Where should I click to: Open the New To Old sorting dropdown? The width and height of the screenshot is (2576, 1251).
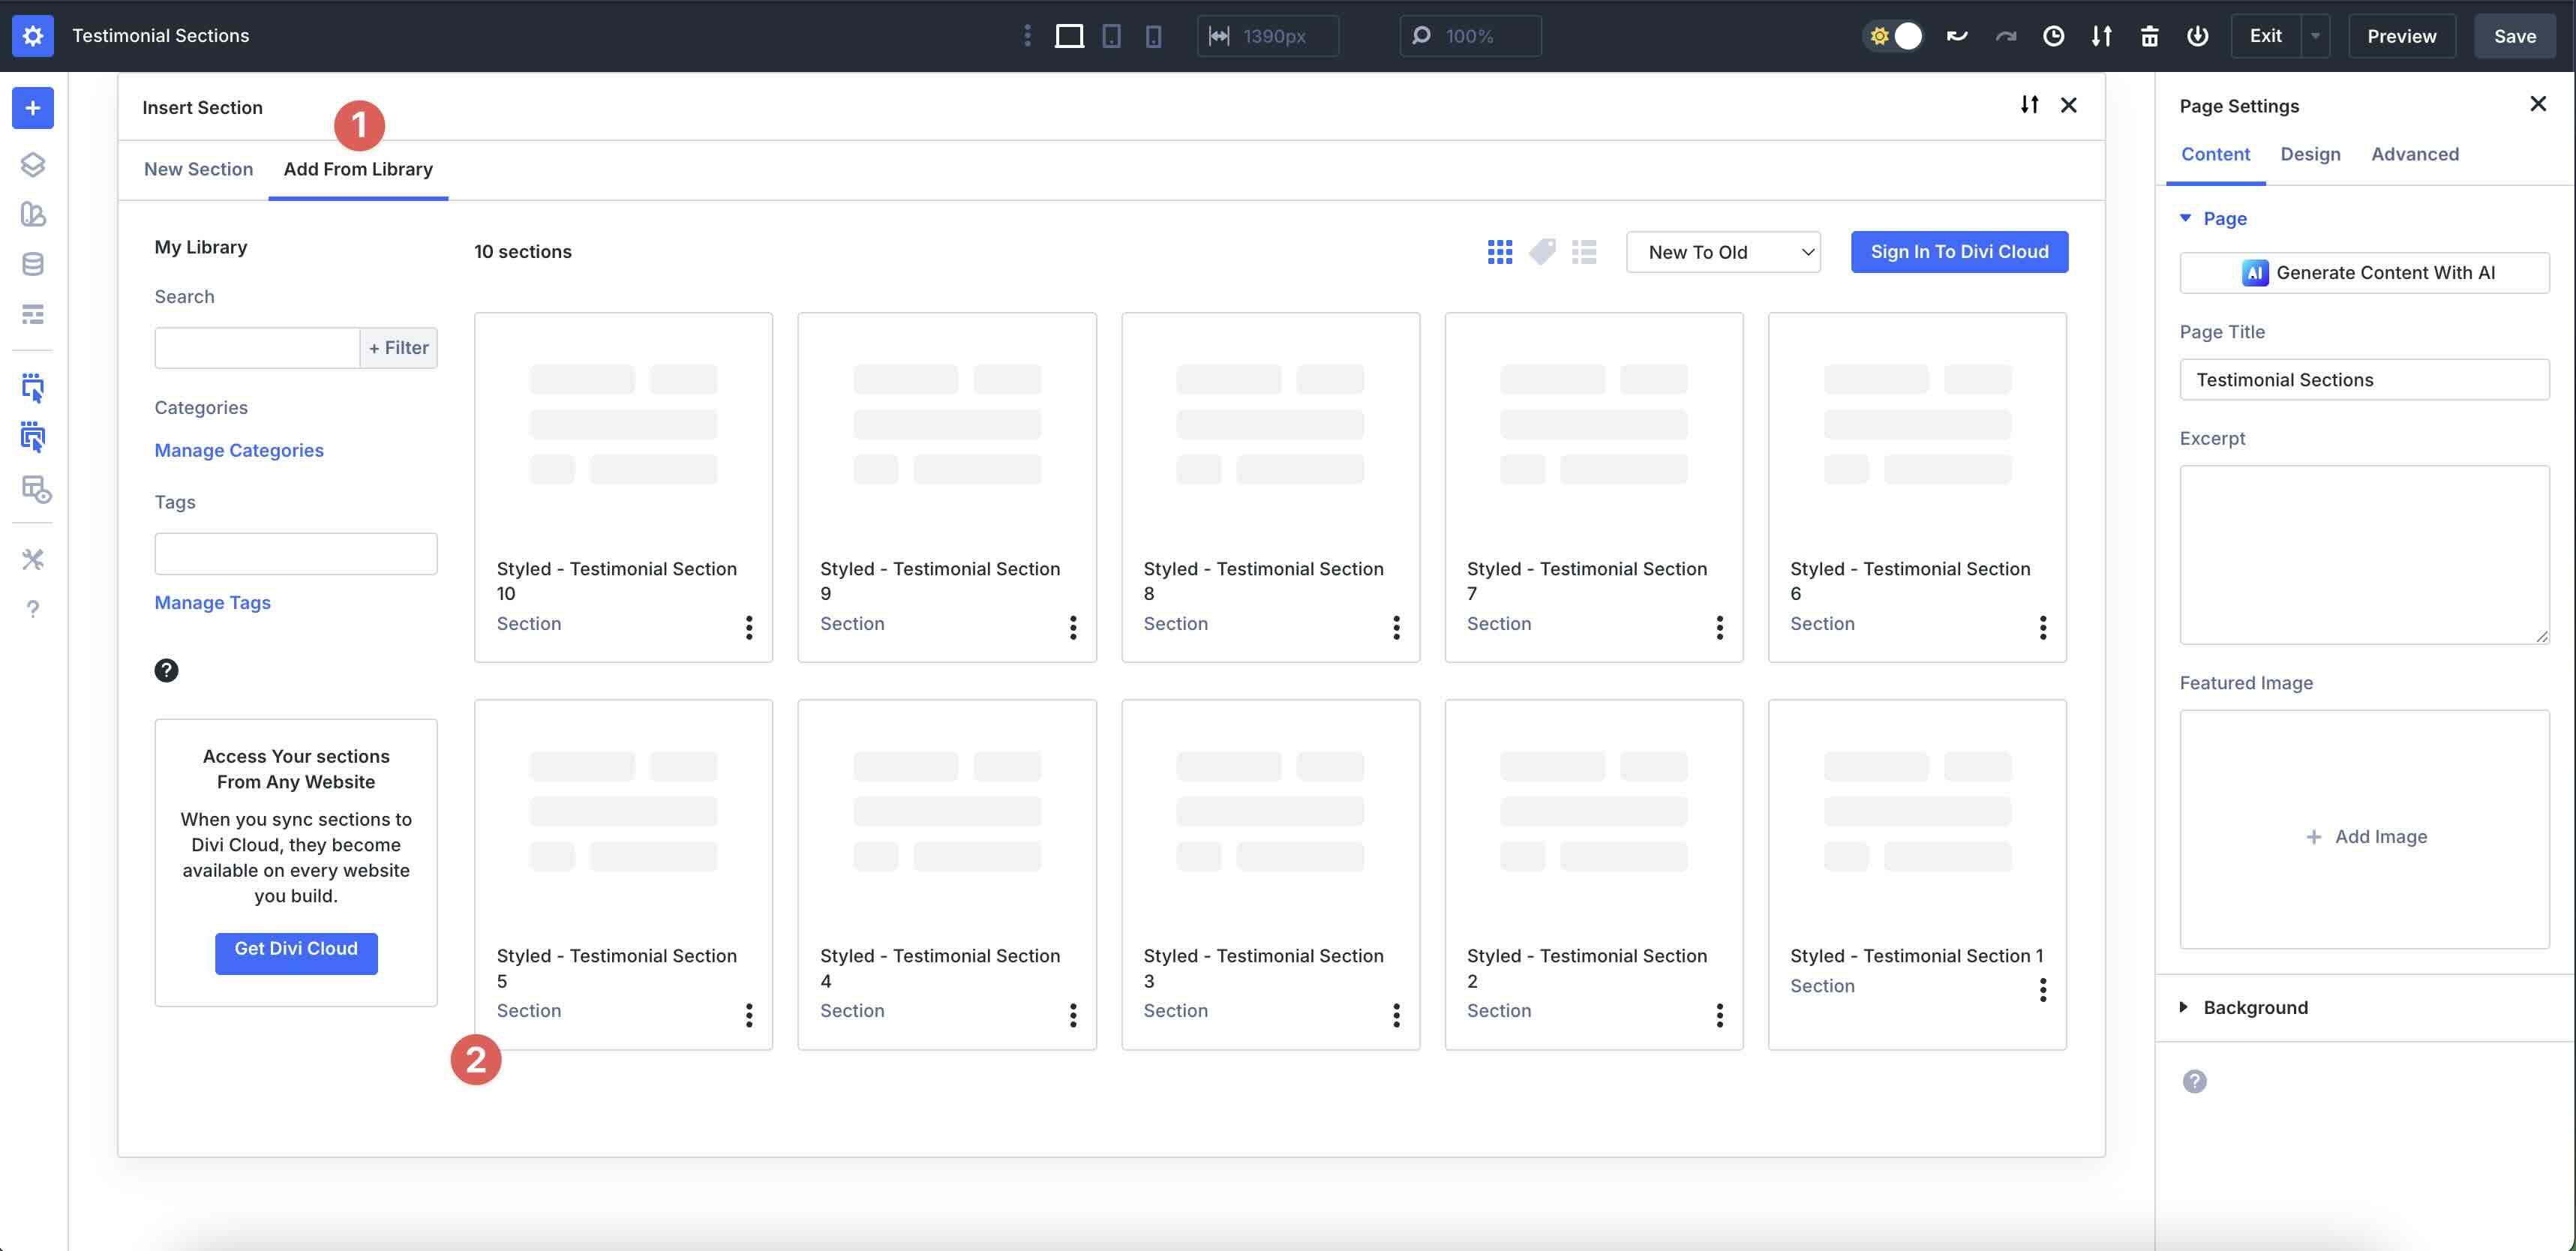click(1722, 252)
